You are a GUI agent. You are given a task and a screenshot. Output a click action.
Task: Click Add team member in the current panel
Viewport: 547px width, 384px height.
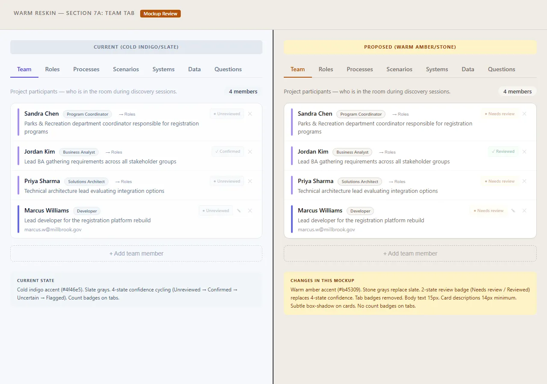click(x=136, y=253)
